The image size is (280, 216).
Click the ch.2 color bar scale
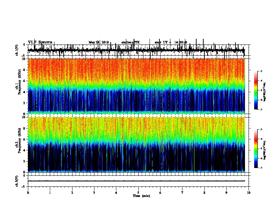click(x=256, y=149)
